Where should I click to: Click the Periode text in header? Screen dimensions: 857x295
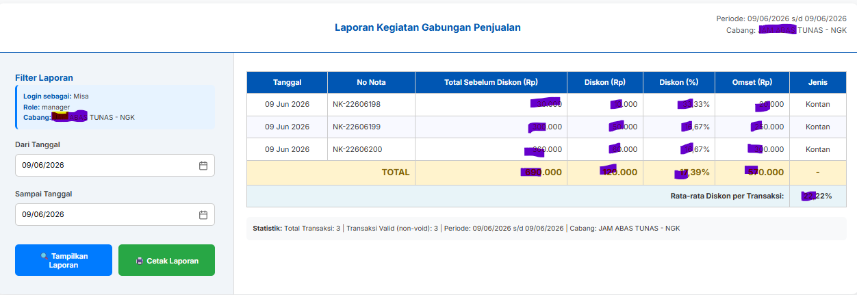pos(781,18)
